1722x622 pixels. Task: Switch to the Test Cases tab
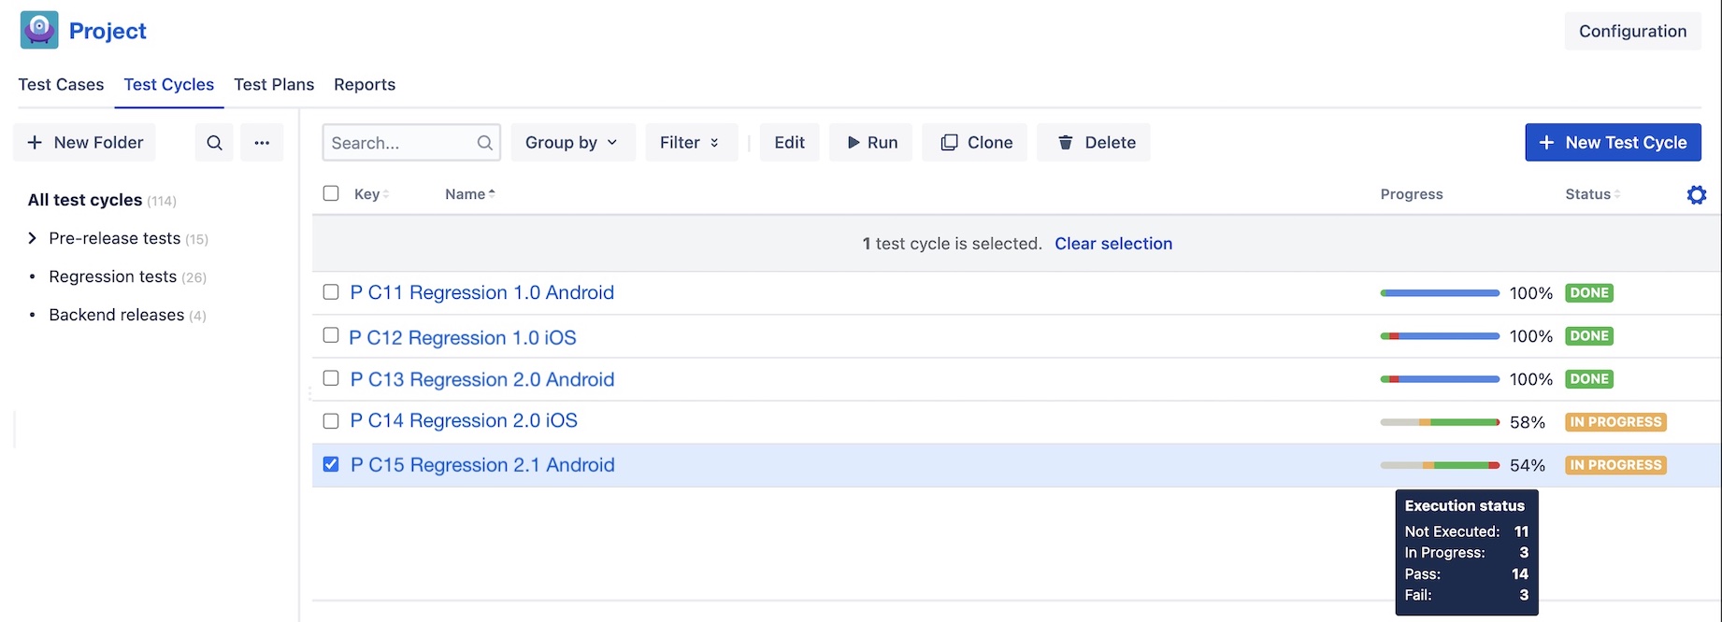[x=61, y=84]
